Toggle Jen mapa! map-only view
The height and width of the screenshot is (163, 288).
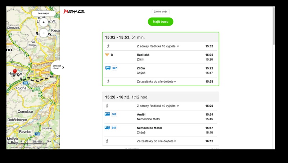44,13
